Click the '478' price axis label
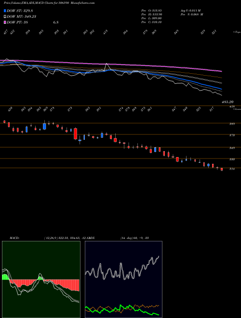This screenshot has width=241, height=318. pos(232,106)
